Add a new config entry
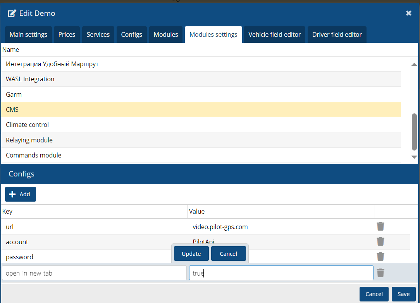Viewport: 420px width, 303px height. coord(21,194)
